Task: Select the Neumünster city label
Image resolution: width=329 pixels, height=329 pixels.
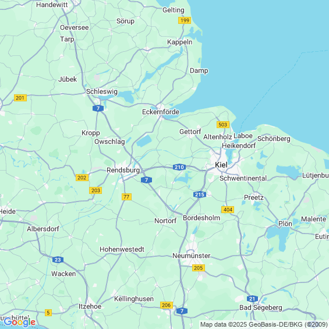Action: 192,256
